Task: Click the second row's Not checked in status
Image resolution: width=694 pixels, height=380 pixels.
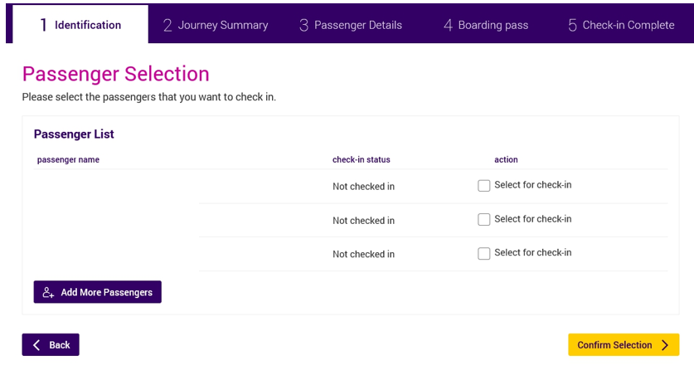Action: 363,221
